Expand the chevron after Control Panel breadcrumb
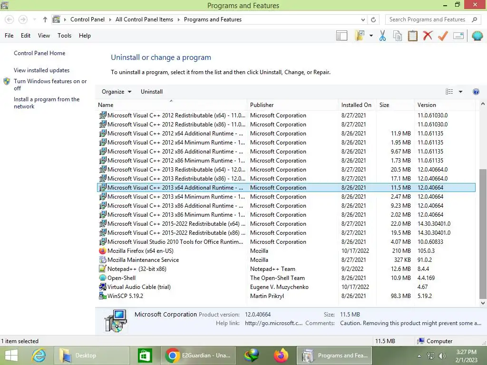This screenshot has width=487, height=365. click(x=110, y=19)
